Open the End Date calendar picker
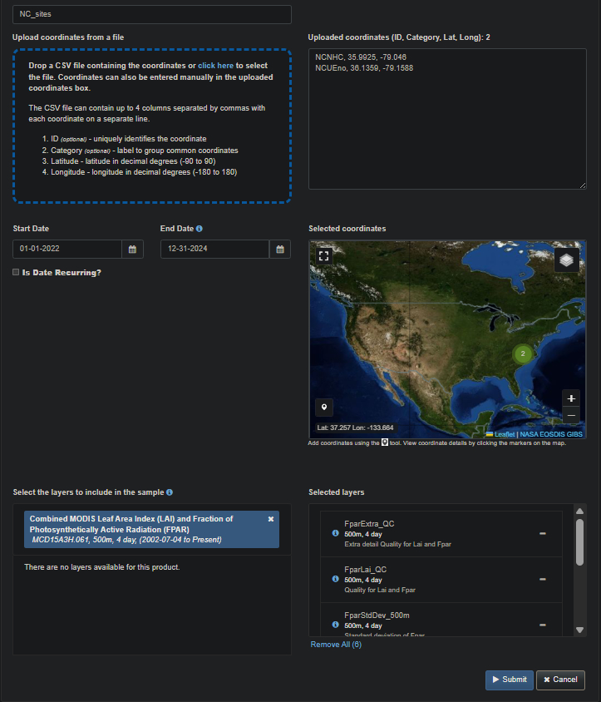 click(x=280, y=249)
